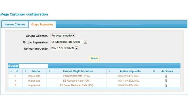Switch to the Nuevos Clientes tab
The width and height of the screenshot is (189, 107).
click(x=15, y=25)
